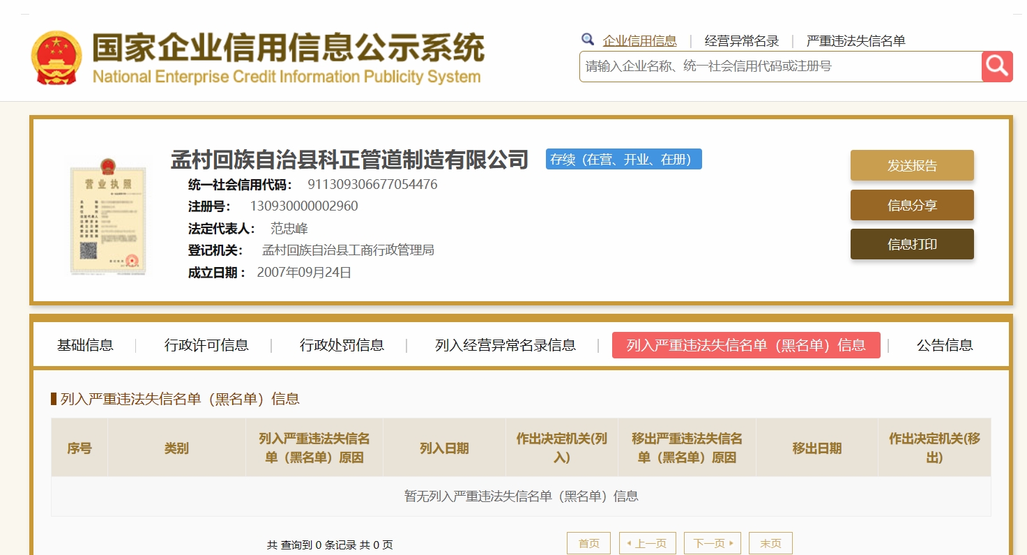Select the 列入严重违法失信名单（黑名单）信息 tab

pyautogui.click(x=746, y=345)
